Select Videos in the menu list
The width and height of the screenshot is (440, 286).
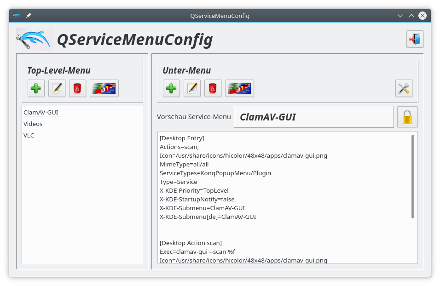coord(33,124)
